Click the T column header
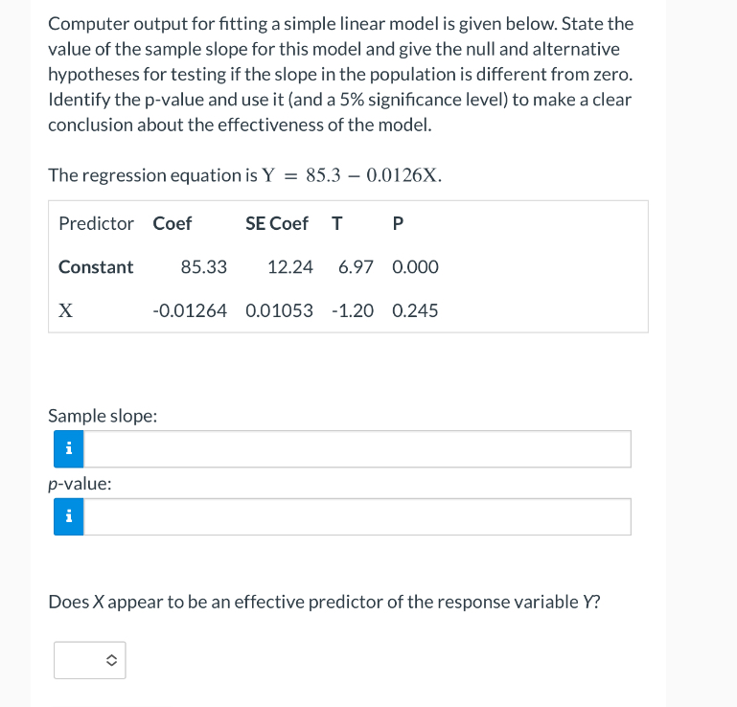Image resolution: width=737 pixels, height=707 pixels. [x=337, y=223]
